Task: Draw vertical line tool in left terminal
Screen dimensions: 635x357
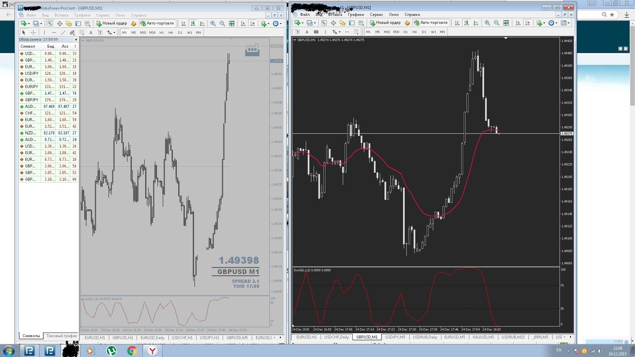Action: tap(44, 32)
